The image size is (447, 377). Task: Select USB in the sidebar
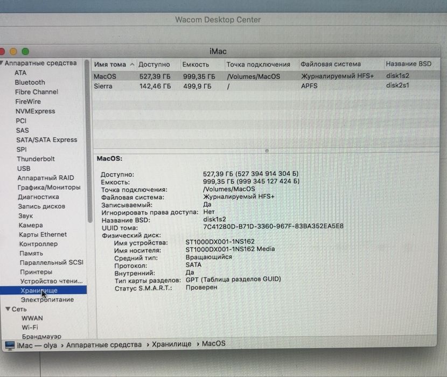(24, 169)
